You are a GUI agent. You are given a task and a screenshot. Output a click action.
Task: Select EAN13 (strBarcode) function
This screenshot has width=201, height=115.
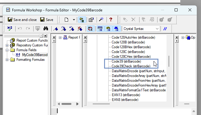(126, 95)
